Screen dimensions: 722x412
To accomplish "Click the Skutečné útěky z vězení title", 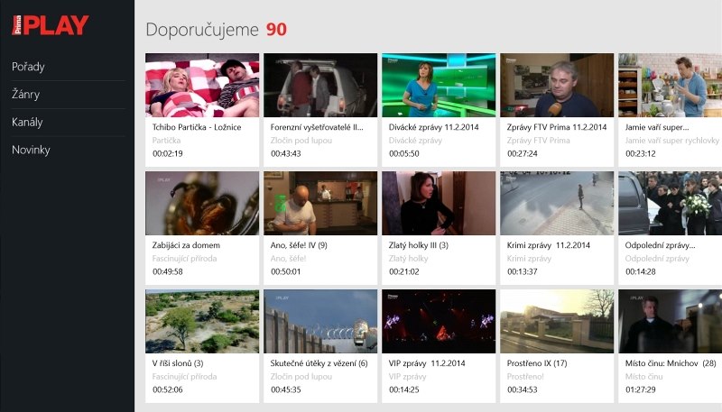I will tap(319, 363).
